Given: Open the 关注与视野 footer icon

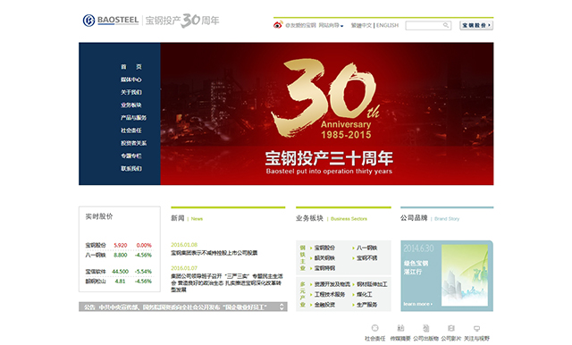Looking at the screenshot, I should pyautogui.click(x=476, y=328).
